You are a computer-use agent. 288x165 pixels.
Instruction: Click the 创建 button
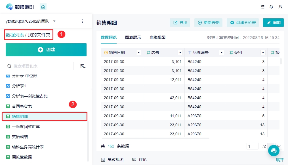[46, 50]
